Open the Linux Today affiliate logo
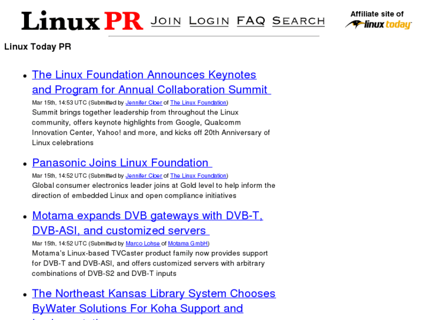The width and height of the screenshot is (428, 320). [379, 25]
